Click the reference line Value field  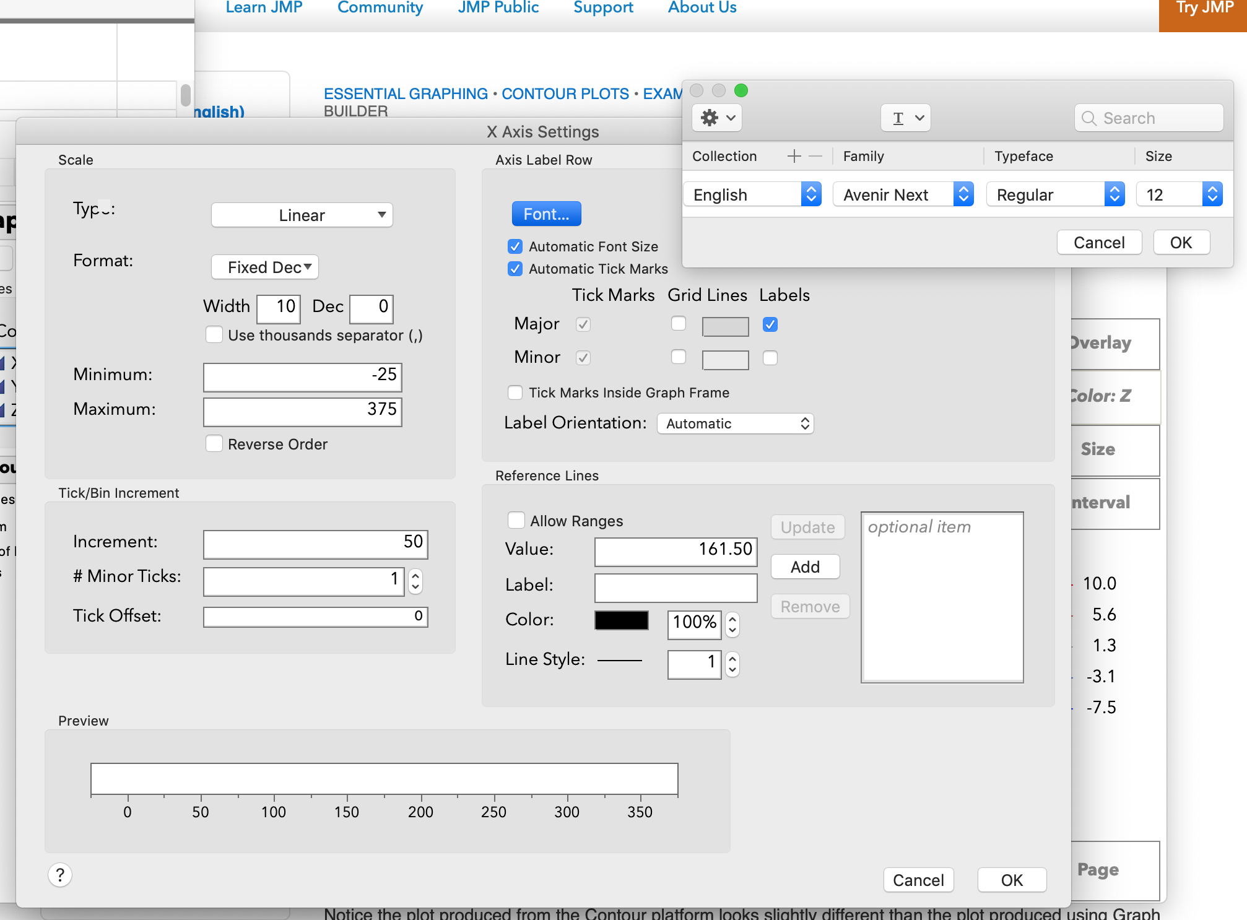click(x=674, y=551)
